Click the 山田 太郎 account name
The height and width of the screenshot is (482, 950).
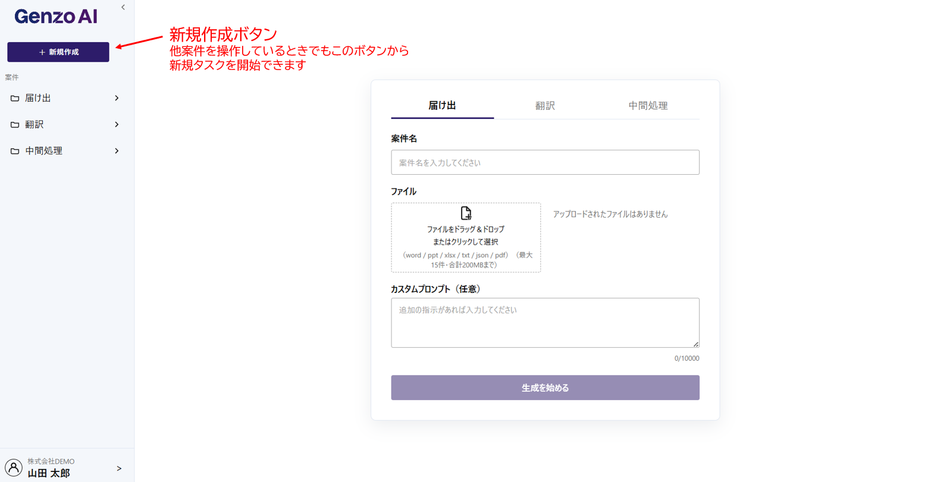(49, 474)
